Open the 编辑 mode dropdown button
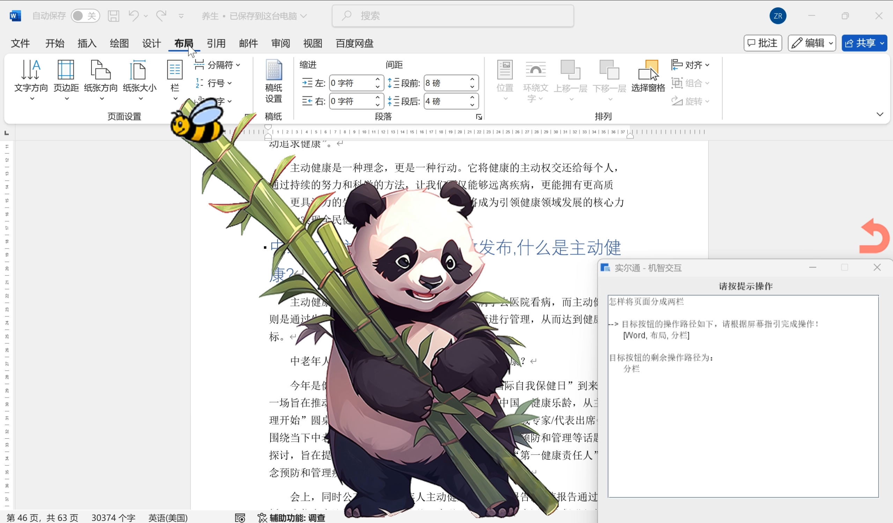Viewport: 893px width, 523px height. coord(812,43)
